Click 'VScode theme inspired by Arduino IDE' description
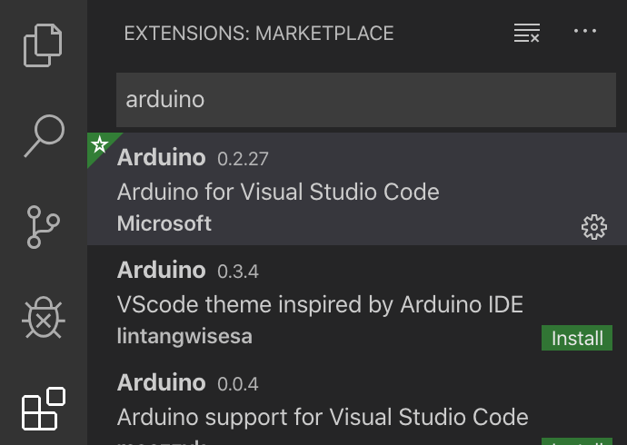This screenshot has width=627, height=445. pyautogui.click(x=320, y=304)
